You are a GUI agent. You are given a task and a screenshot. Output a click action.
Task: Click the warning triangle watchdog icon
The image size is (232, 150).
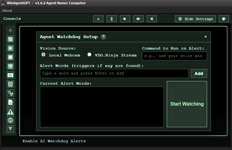click(10, 112)
